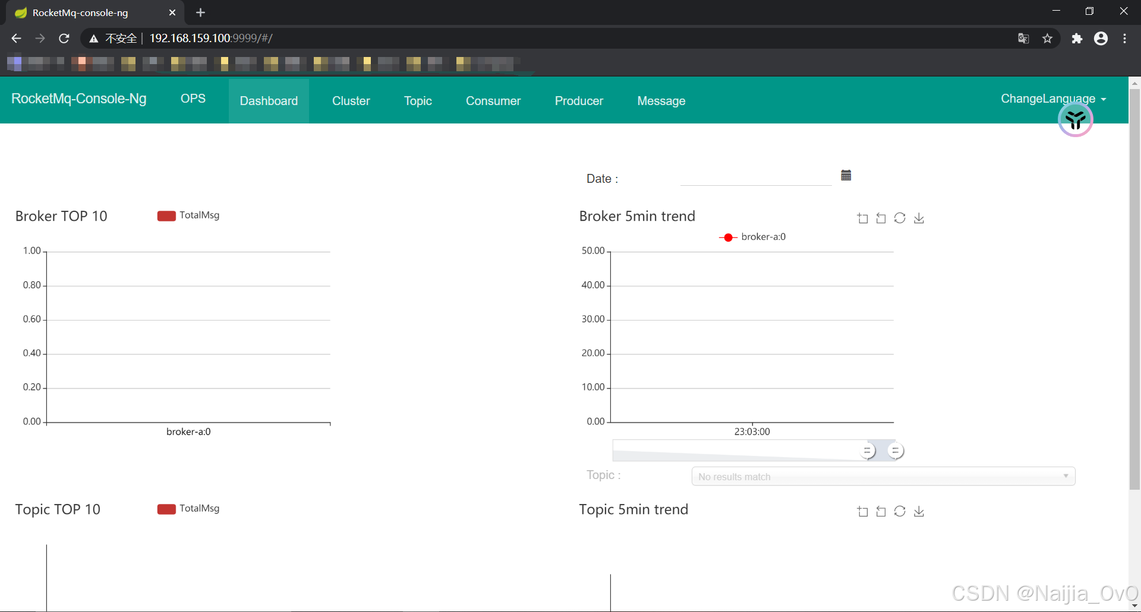Open the OPS tab
This screenshot has height=612, width=1141.
tap(193, 99)
